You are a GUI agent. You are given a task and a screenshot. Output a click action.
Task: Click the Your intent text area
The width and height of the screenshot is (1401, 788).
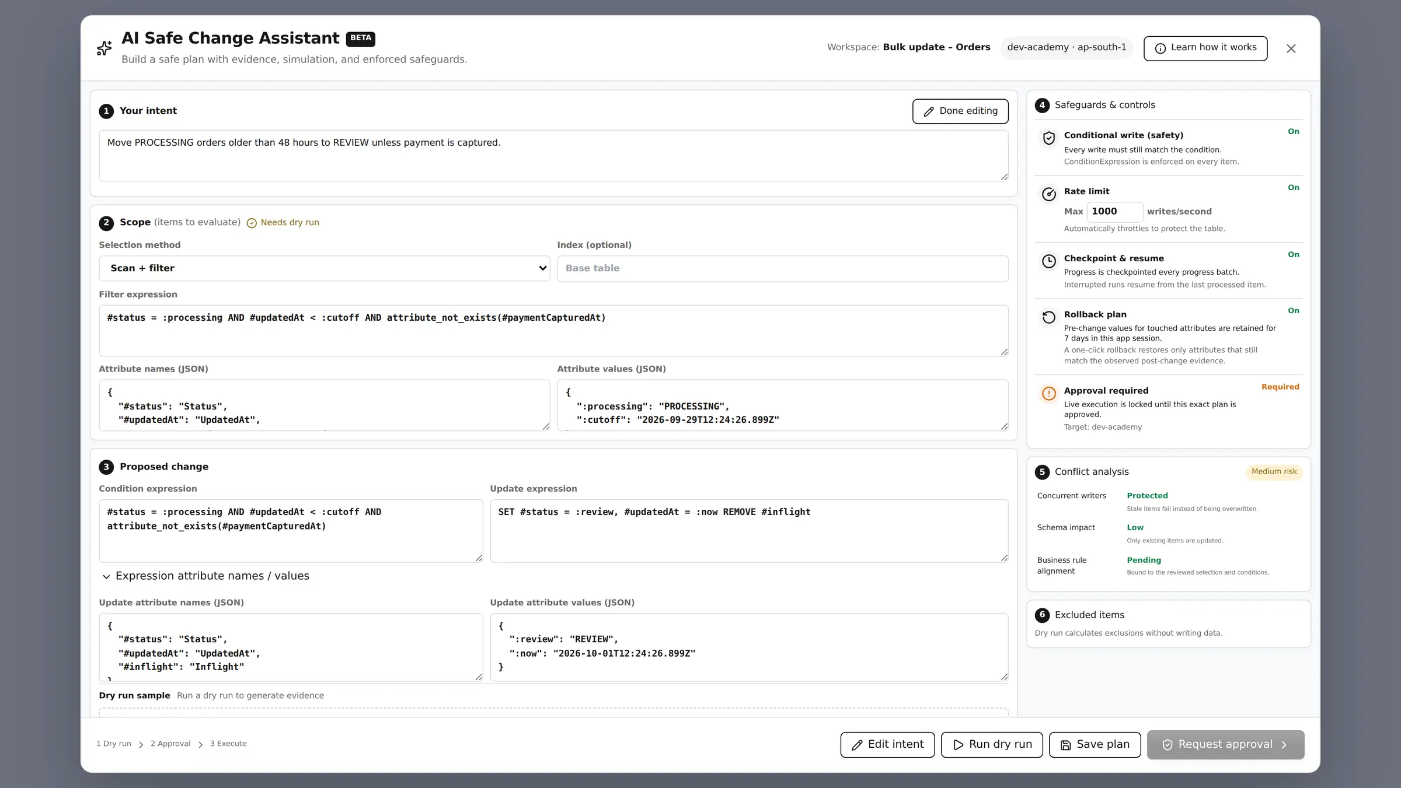[553, 156]
